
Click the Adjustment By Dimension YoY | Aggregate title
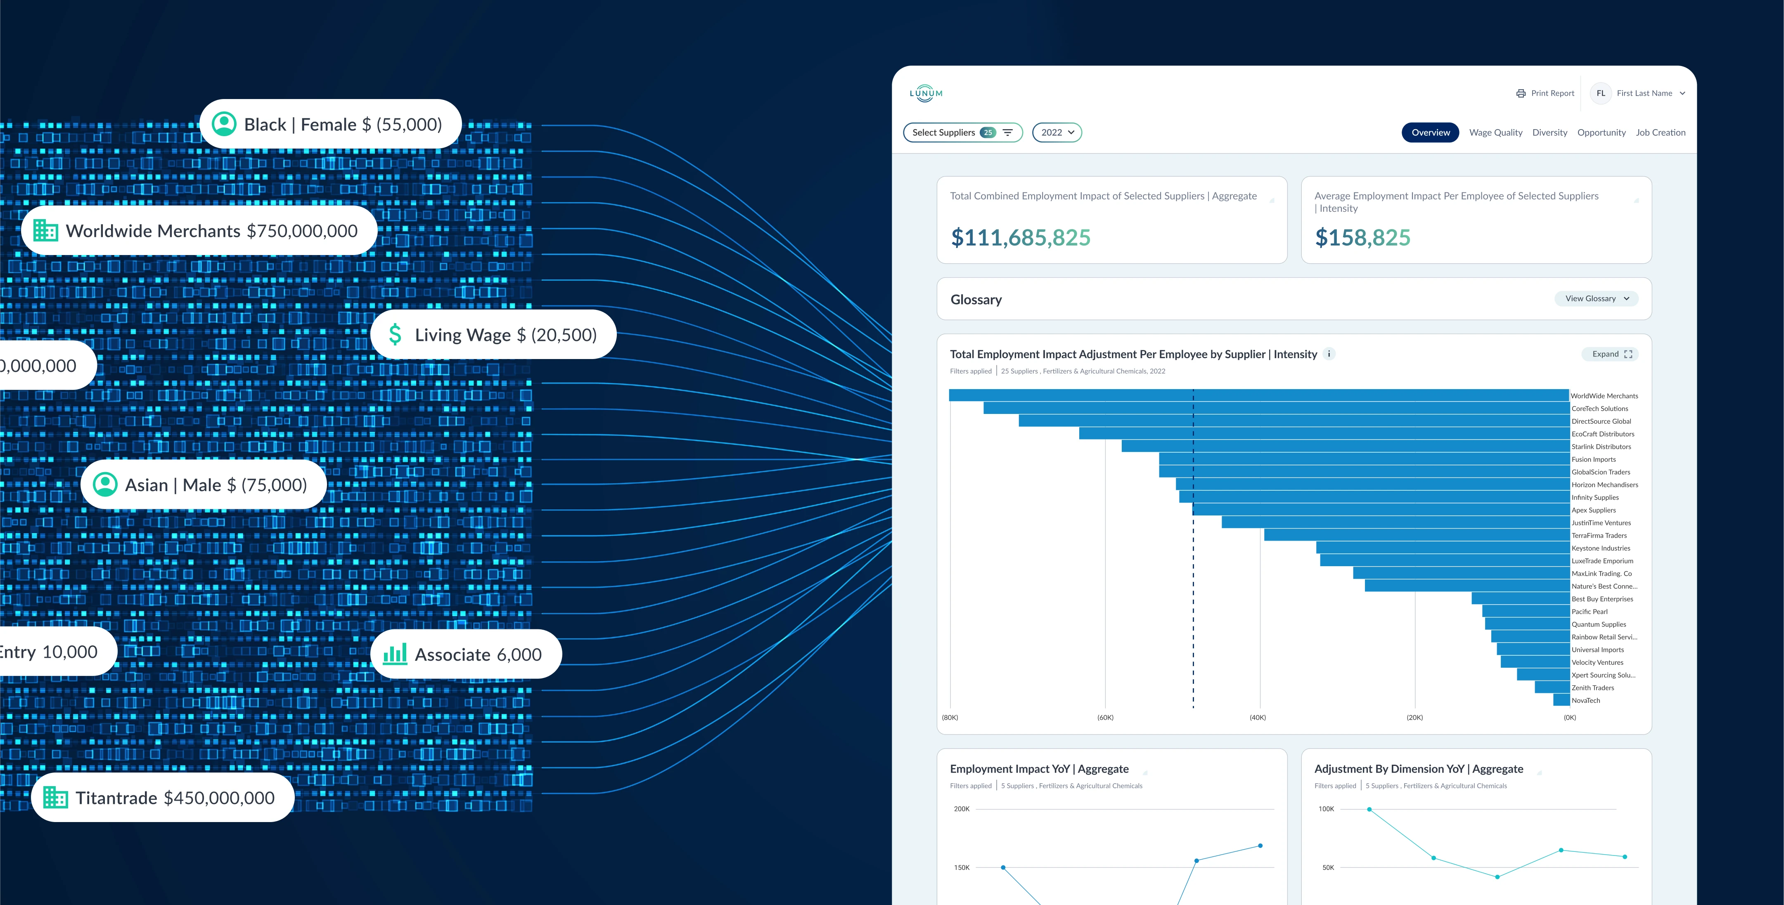(x=1418, y=768)
